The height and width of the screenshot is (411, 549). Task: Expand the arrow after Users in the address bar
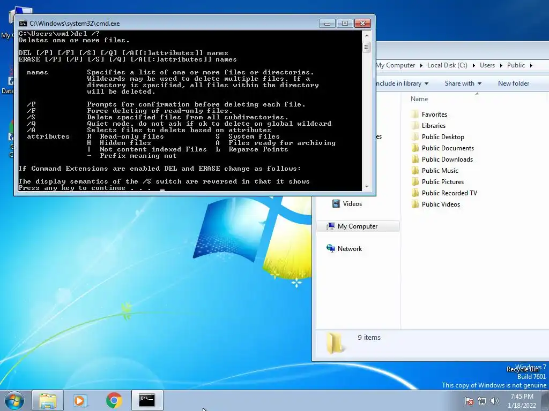click(501, 65)
